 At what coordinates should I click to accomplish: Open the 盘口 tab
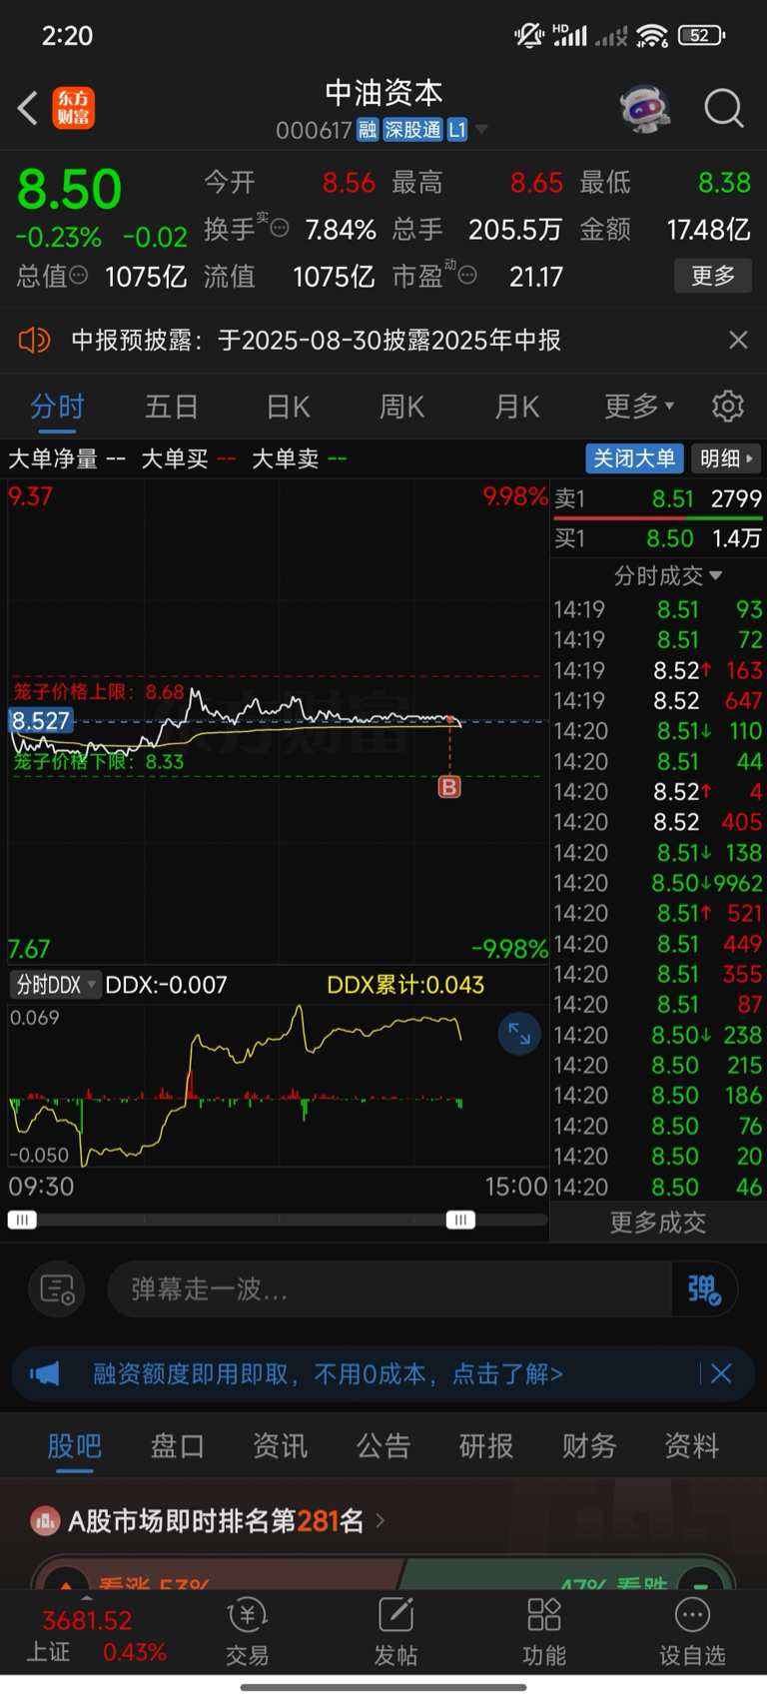click(178, 1445)
